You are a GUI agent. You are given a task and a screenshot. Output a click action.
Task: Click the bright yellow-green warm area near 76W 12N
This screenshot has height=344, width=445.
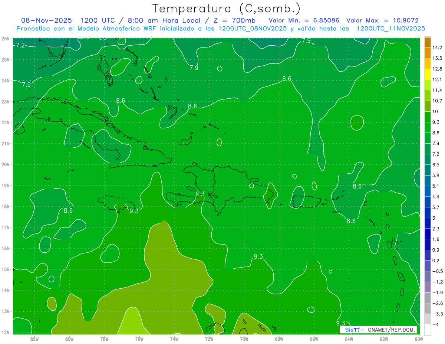click(131, 321)
